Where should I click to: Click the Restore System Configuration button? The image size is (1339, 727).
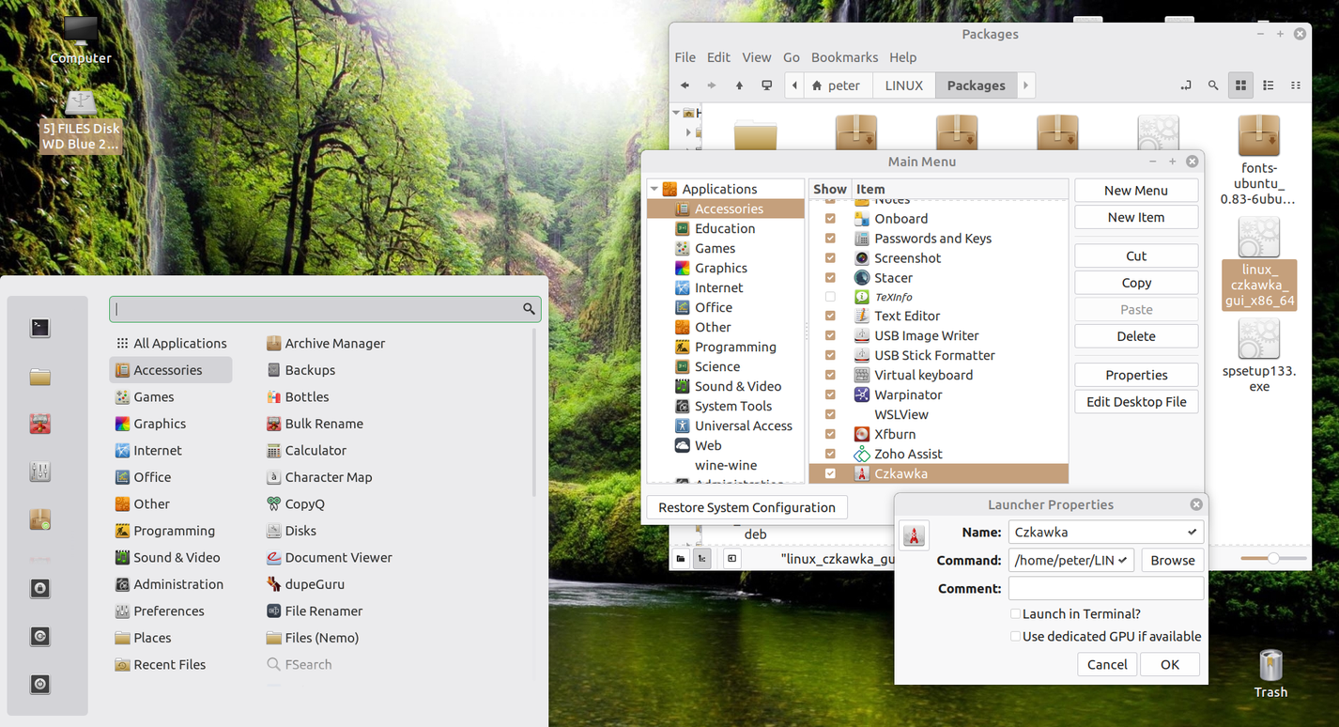(746, 507)
